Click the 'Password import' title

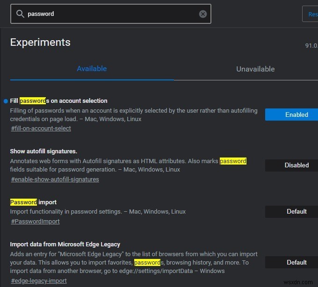(x=33, y=202)
